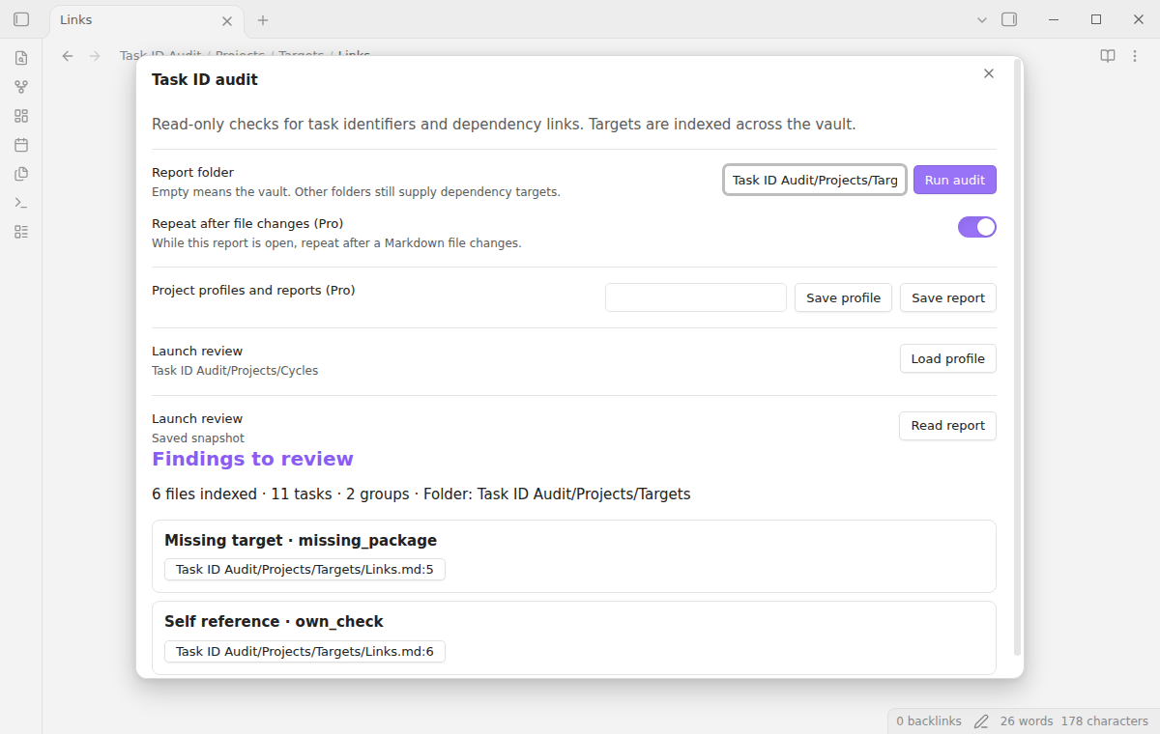Close the Links tab
The height and width of the screenshot is (734, 1160).
[227, 20]
